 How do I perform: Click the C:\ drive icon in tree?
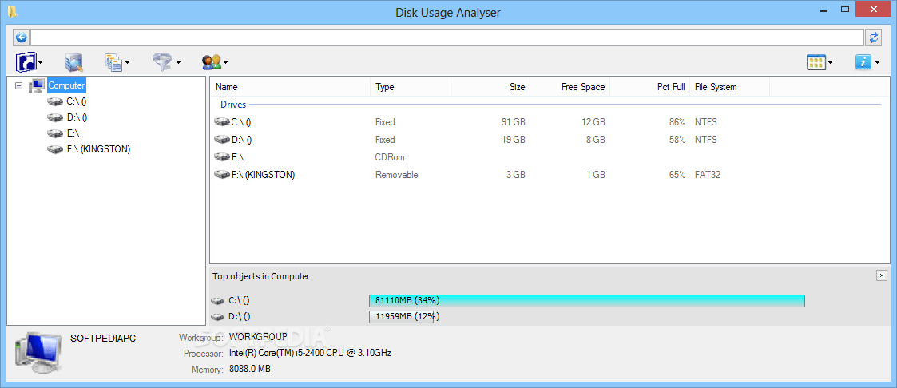[x=55, y=101]
